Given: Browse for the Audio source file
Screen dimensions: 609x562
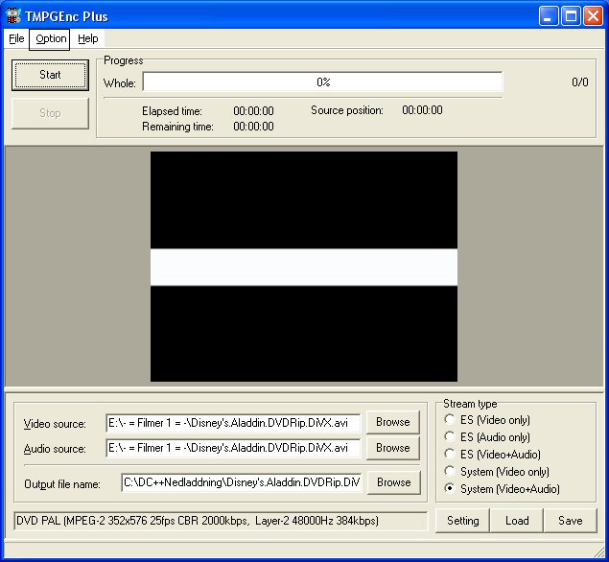Looking at the screenshot, I should (x=393, y=448).
